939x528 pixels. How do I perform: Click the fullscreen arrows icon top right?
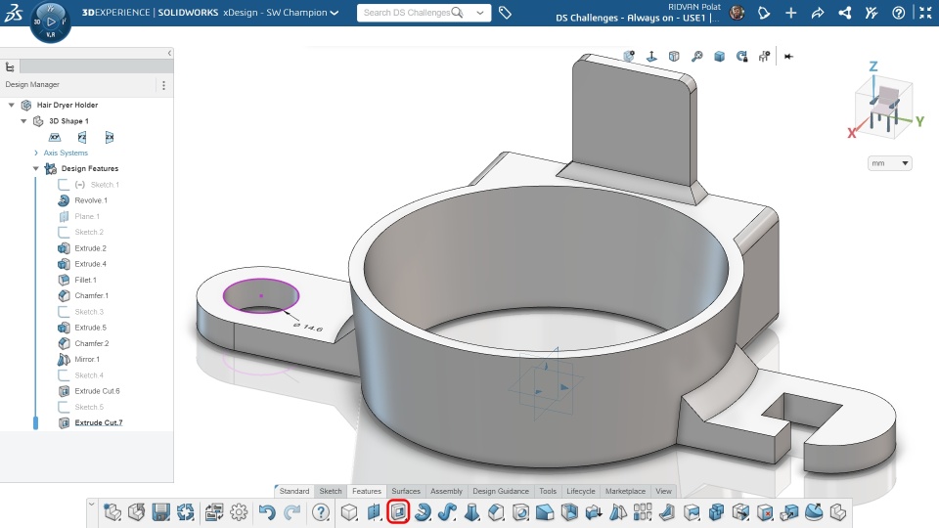tap(925, 13)
